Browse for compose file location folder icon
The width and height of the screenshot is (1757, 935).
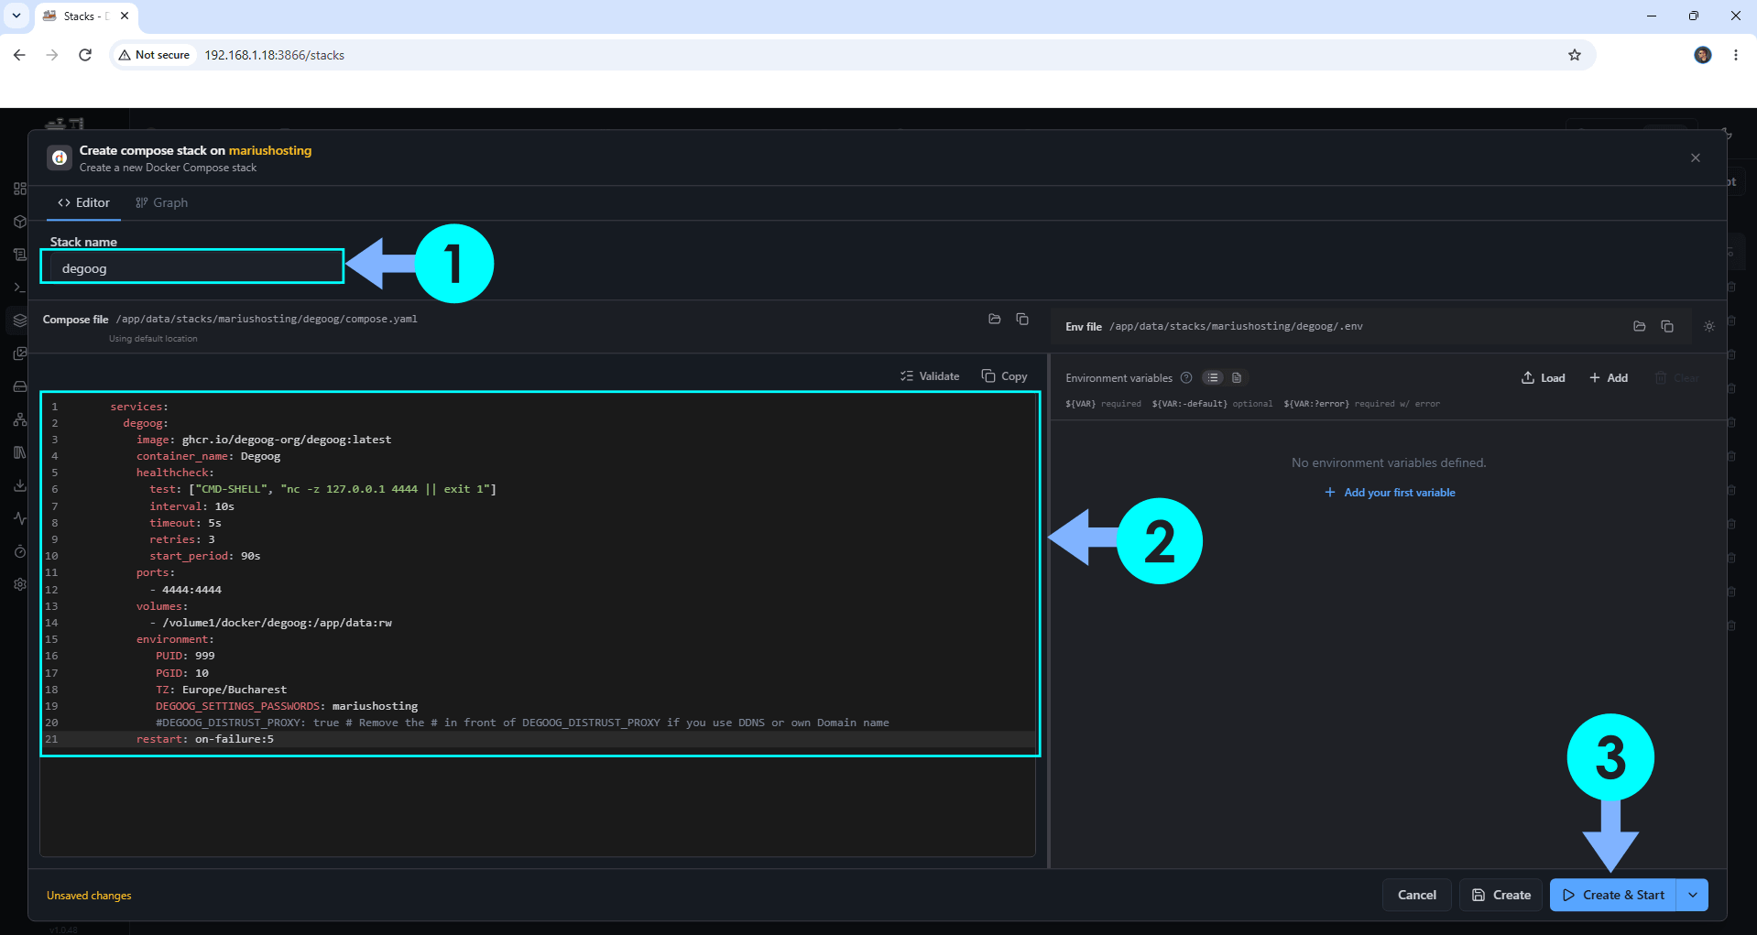995,319
